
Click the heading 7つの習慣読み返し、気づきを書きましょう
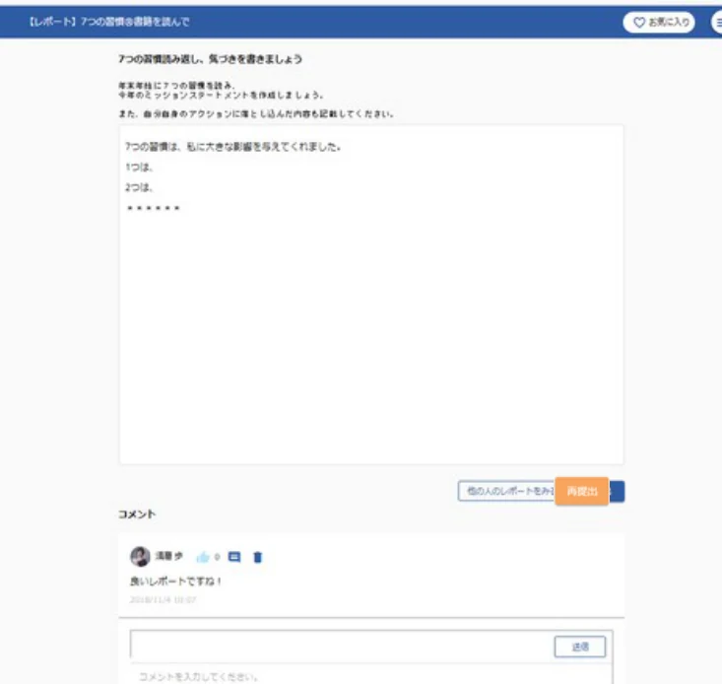coord(211,59)
